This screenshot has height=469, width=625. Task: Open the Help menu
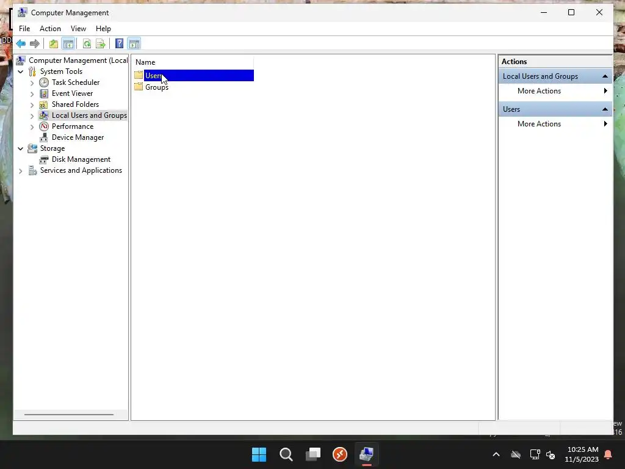[x=103, y=29]
